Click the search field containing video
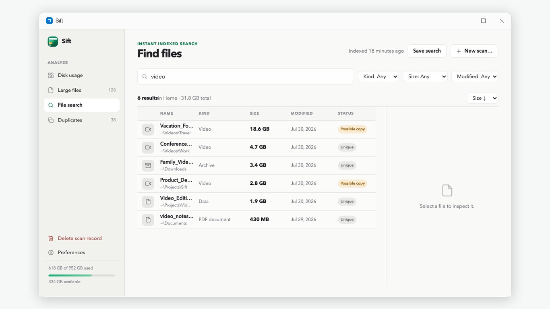 pyautogui.click(x=246, y=76)
